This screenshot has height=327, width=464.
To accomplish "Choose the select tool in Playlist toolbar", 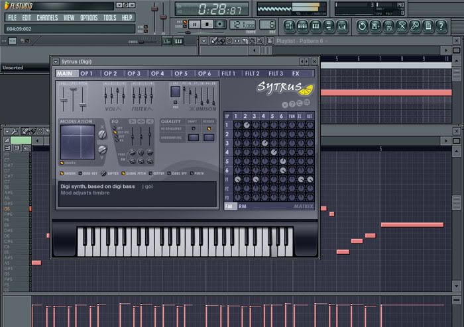I will 252,41.
